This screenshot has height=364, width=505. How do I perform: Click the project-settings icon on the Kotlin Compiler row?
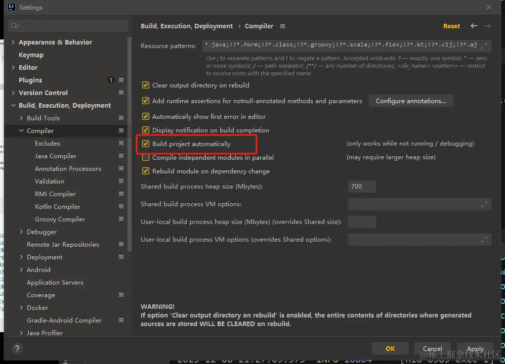click(121, 207)
